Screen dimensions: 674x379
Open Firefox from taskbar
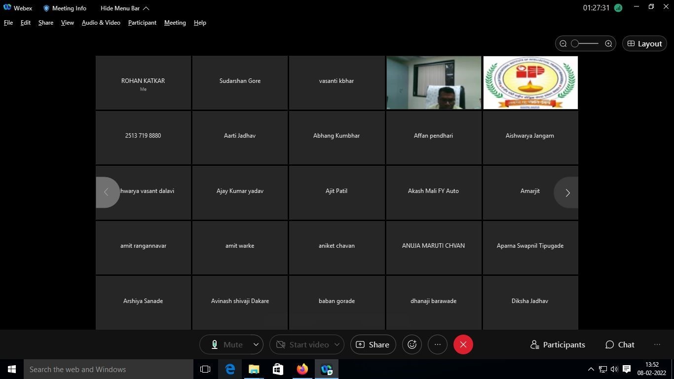point(302,369)
